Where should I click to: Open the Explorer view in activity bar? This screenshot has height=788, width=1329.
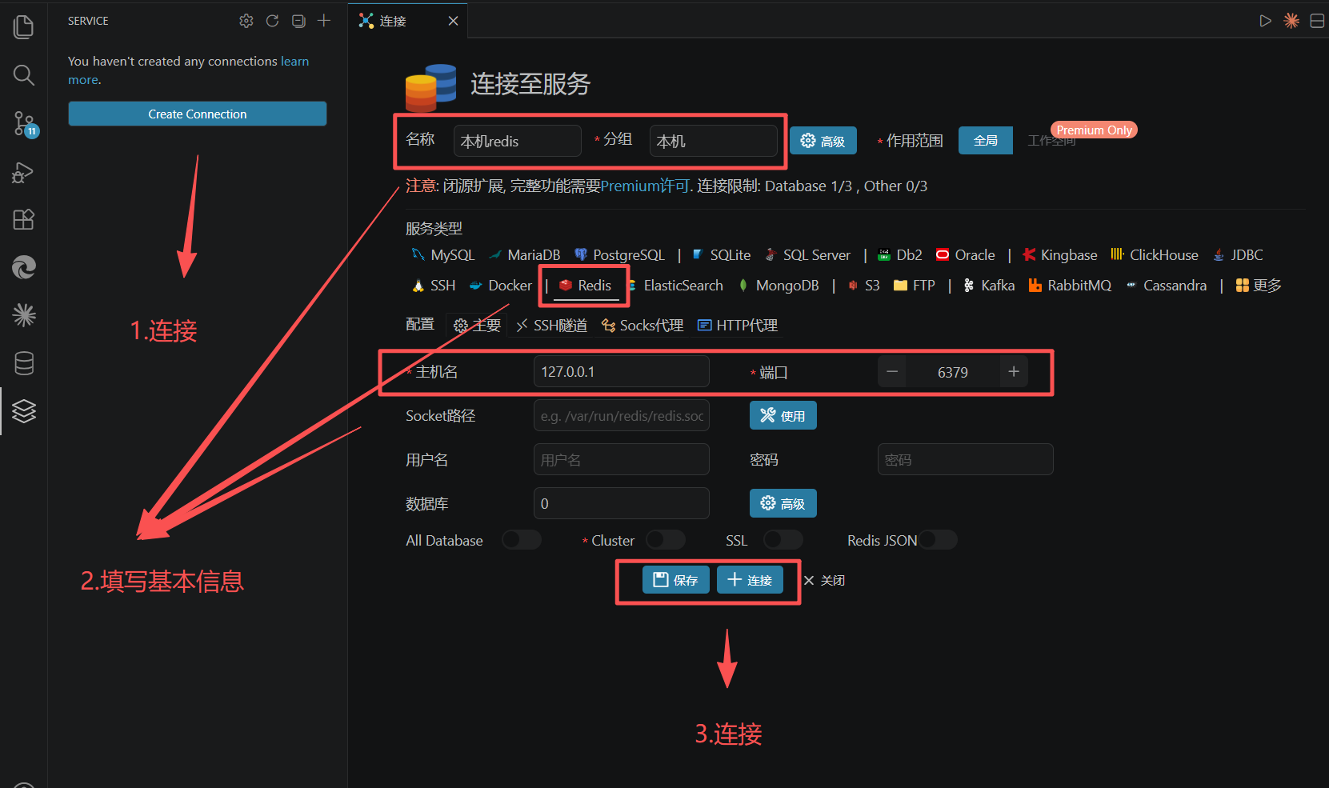24,27
